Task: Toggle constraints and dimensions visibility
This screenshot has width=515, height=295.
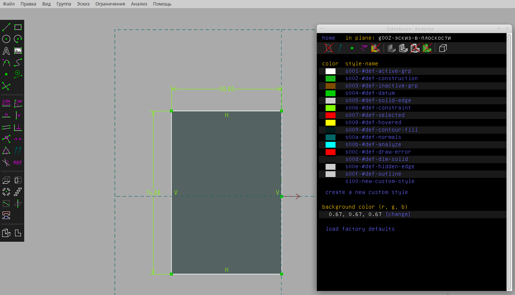Action: click(364, 48)
